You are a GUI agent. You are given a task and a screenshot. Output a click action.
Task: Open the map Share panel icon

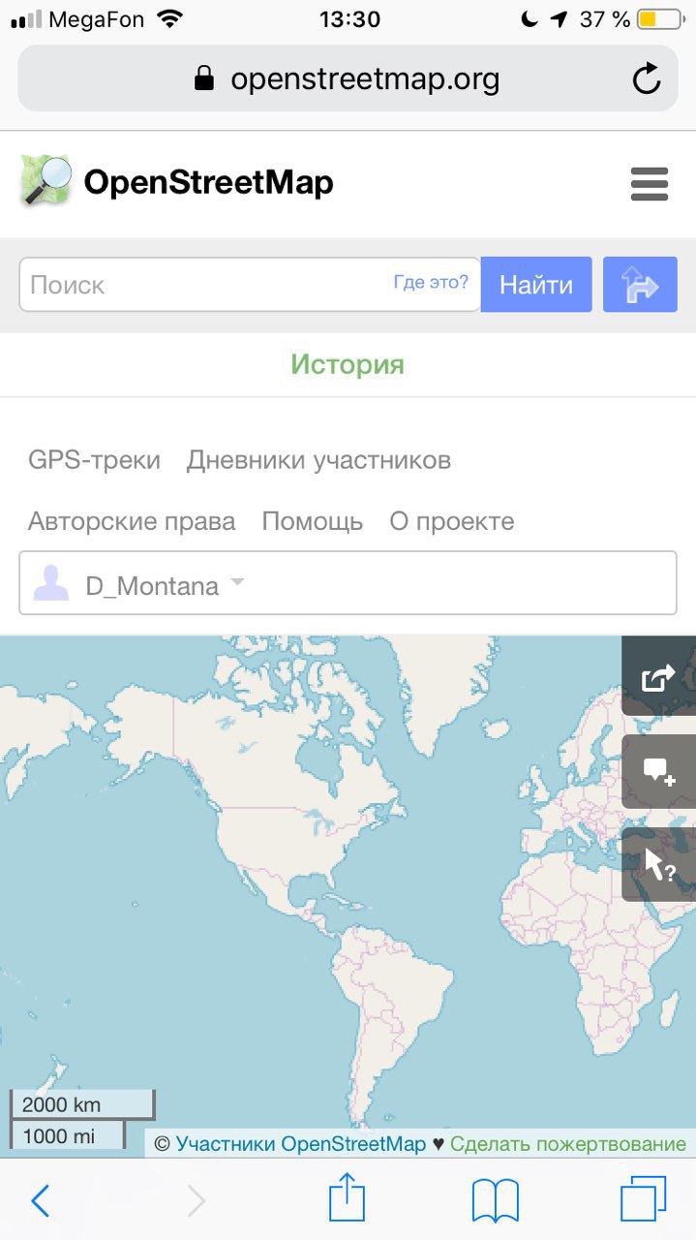658,676
